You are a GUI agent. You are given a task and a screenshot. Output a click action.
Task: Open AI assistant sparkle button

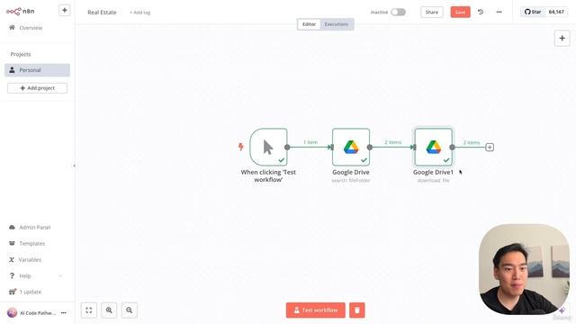click(562, 310)
